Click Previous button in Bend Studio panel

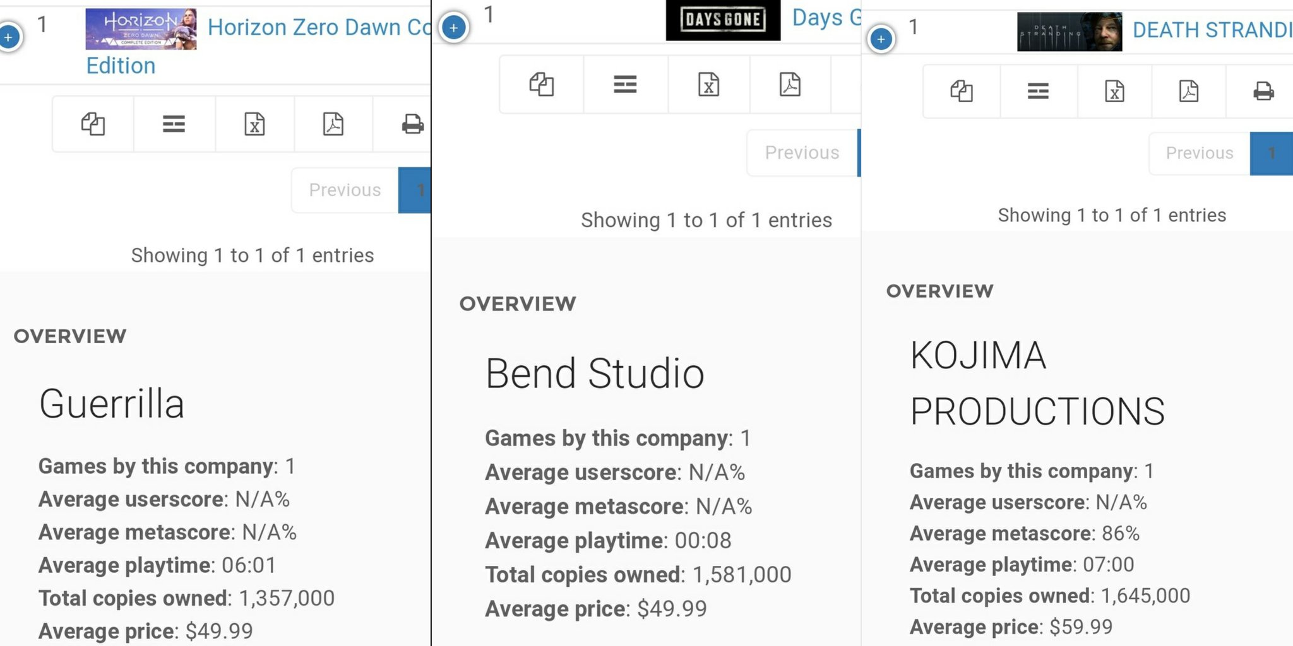click(x=802, y=153)
